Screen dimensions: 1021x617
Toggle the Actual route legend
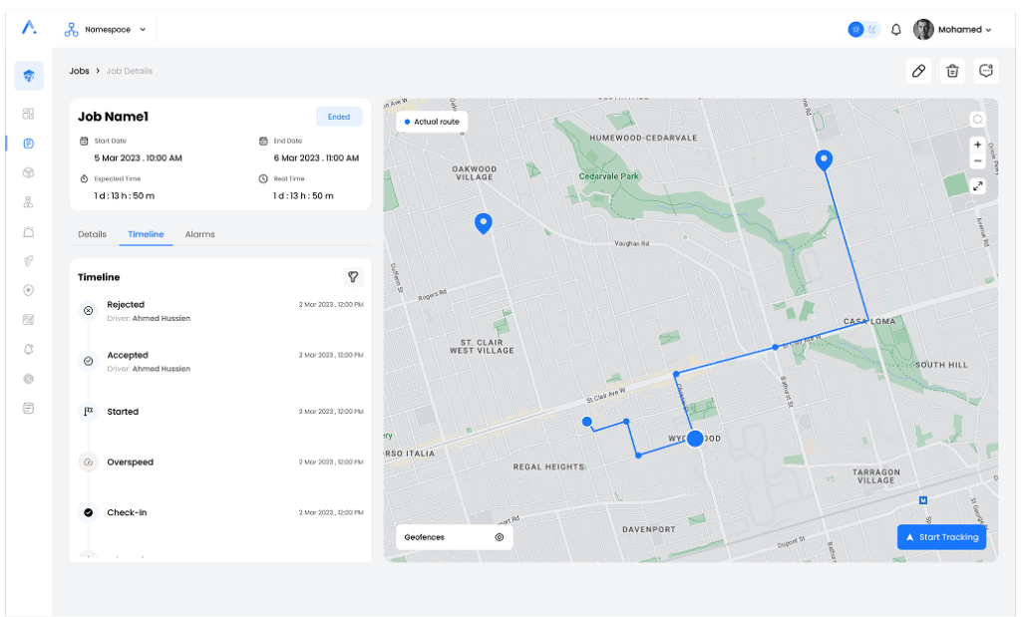tap(432, 122)
